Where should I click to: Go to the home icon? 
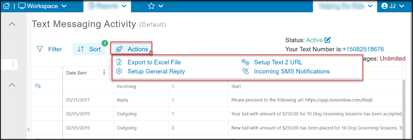tap(6, 6)
